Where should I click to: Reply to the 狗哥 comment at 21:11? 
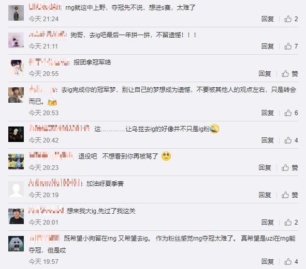[268, 46]
